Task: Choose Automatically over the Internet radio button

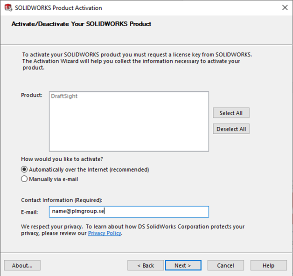Action: (x=24, y=169)
